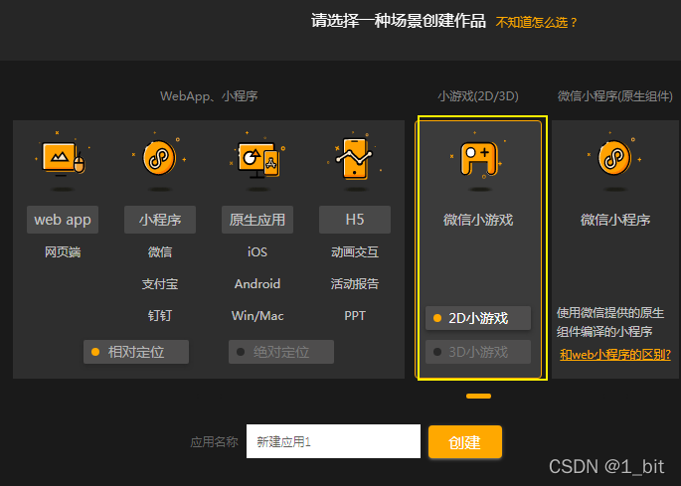Image resolution: width=681 pixels, height=486 pixels.
Task: Click the 小游戏(2D/3D) category heading
Action: point(478,96)
